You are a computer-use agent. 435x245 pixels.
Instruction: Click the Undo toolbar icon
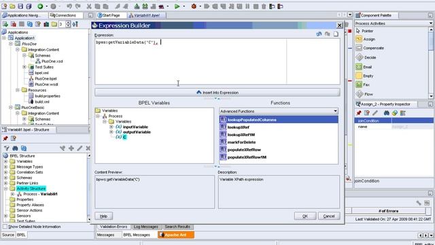[x=69, y=6]
